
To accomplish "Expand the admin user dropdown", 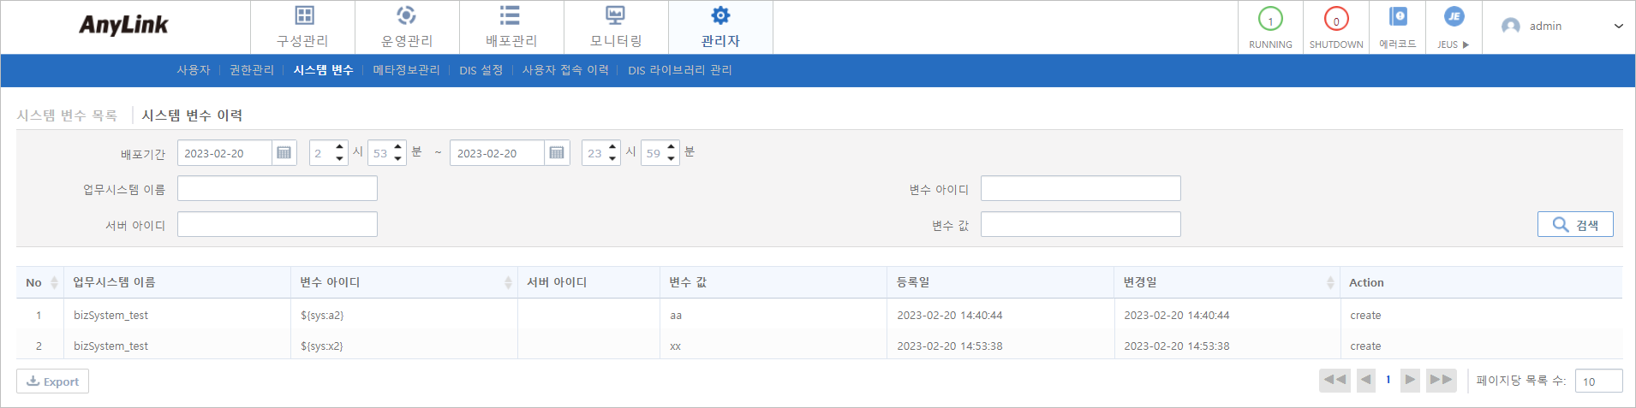I will (x=1618, y=27).
